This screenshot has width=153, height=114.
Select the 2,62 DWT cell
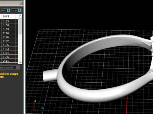[9, 41]
